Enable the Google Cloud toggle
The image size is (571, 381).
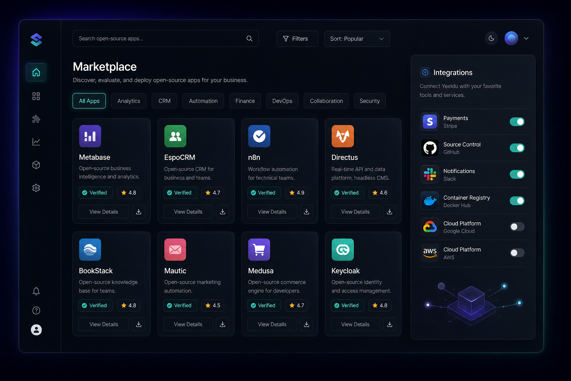coord(517,227)
